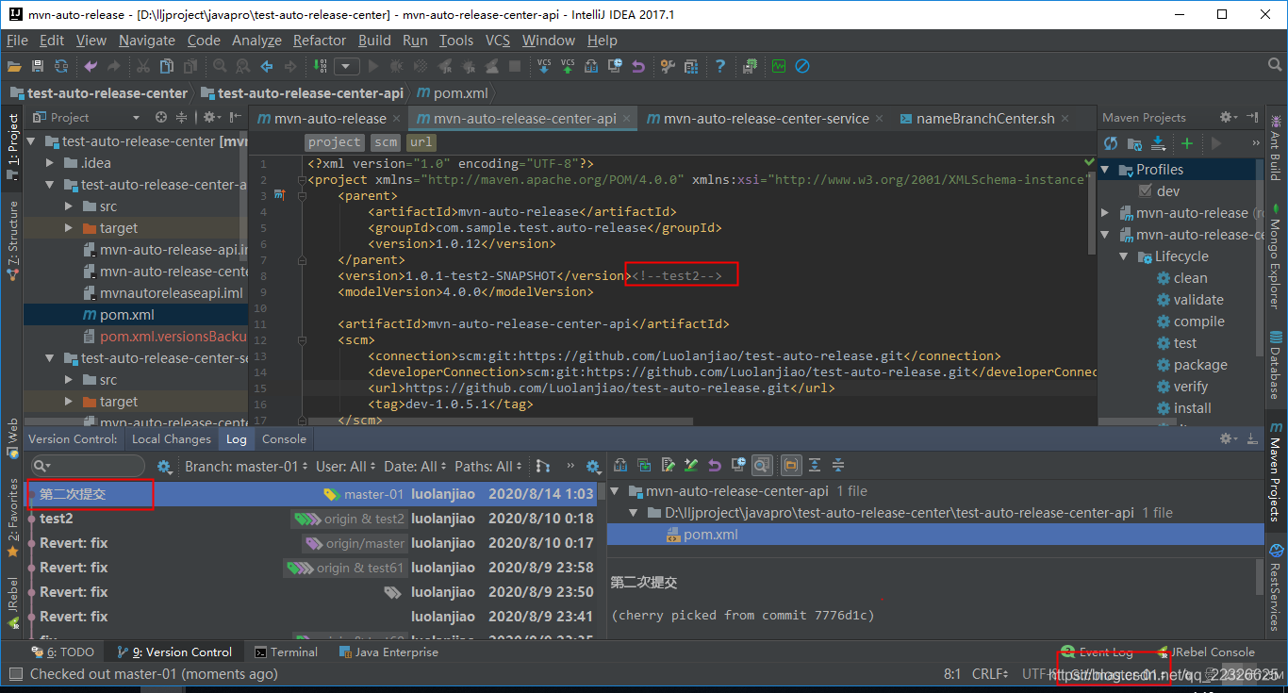The width and height of the screenshot is (1288, 693).
Task: Close the mvn-auto-release-center-service tab
Action: coord(879,119)
